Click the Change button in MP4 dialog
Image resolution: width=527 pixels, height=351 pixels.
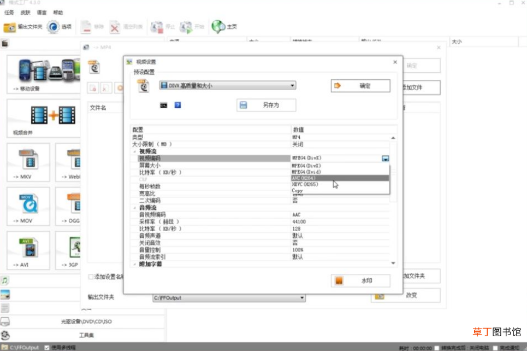406,295
